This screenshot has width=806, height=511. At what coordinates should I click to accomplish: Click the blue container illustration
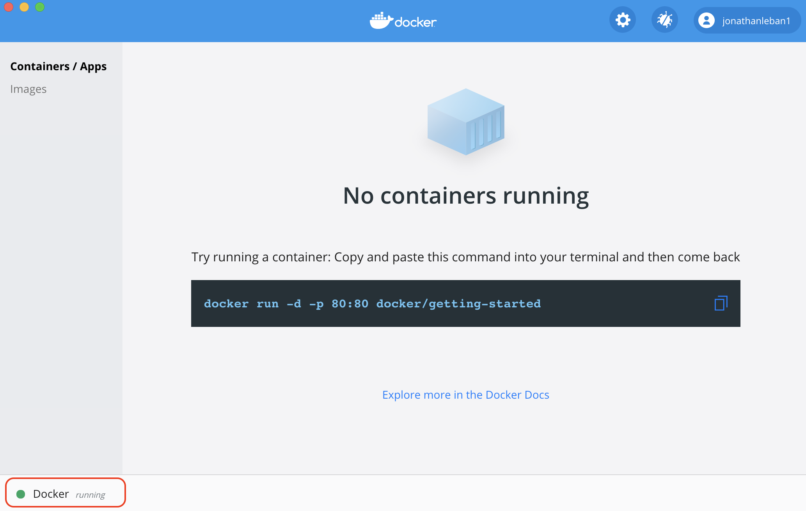click(466, 122)
